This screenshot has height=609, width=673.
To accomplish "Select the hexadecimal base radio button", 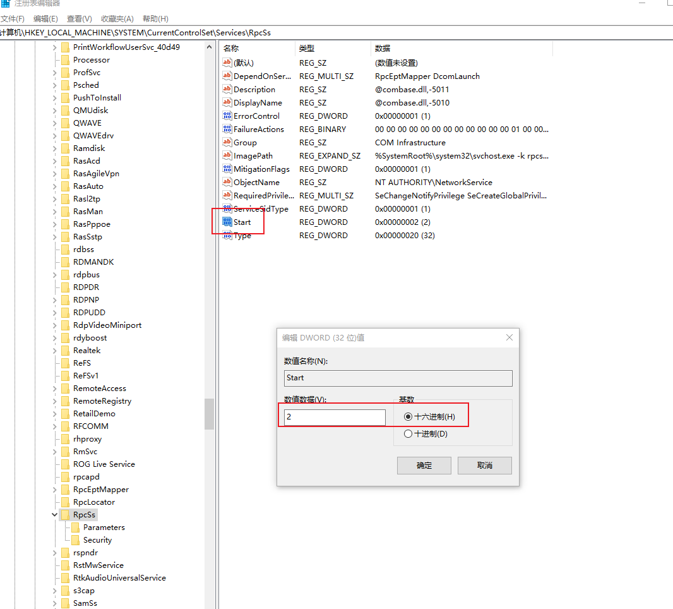I will tap(408, 417).
